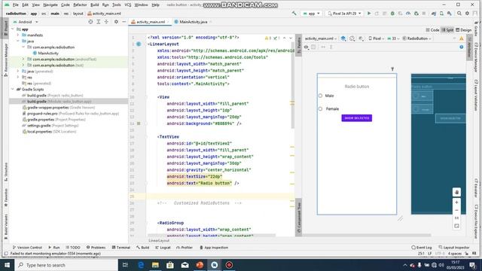Click the Debug app bug icon

pos(392,14)
